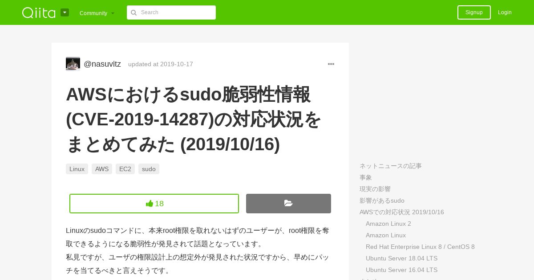Screen dimensions: 534x280
Task: Go to Amazon Linux subsection
Action: click(386, 235)
